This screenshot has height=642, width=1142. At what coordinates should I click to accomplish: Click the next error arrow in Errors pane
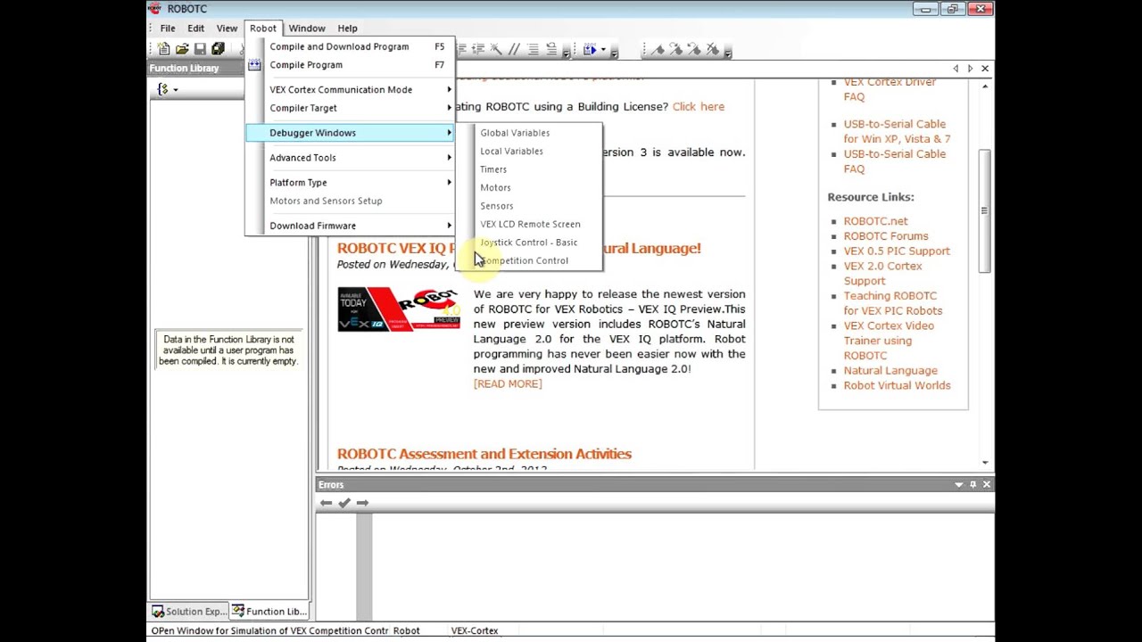(362, 503)
